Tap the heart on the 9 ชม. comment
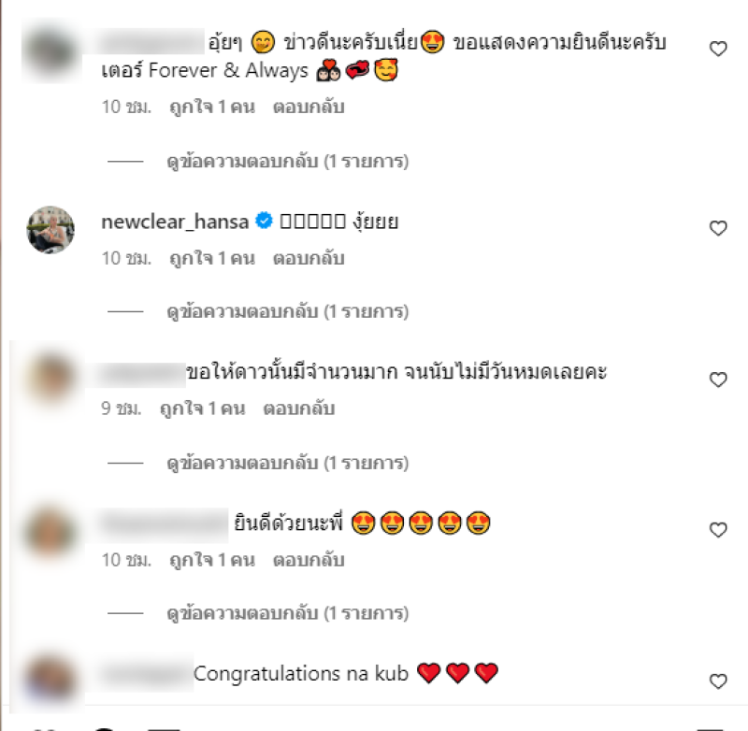 718,380
